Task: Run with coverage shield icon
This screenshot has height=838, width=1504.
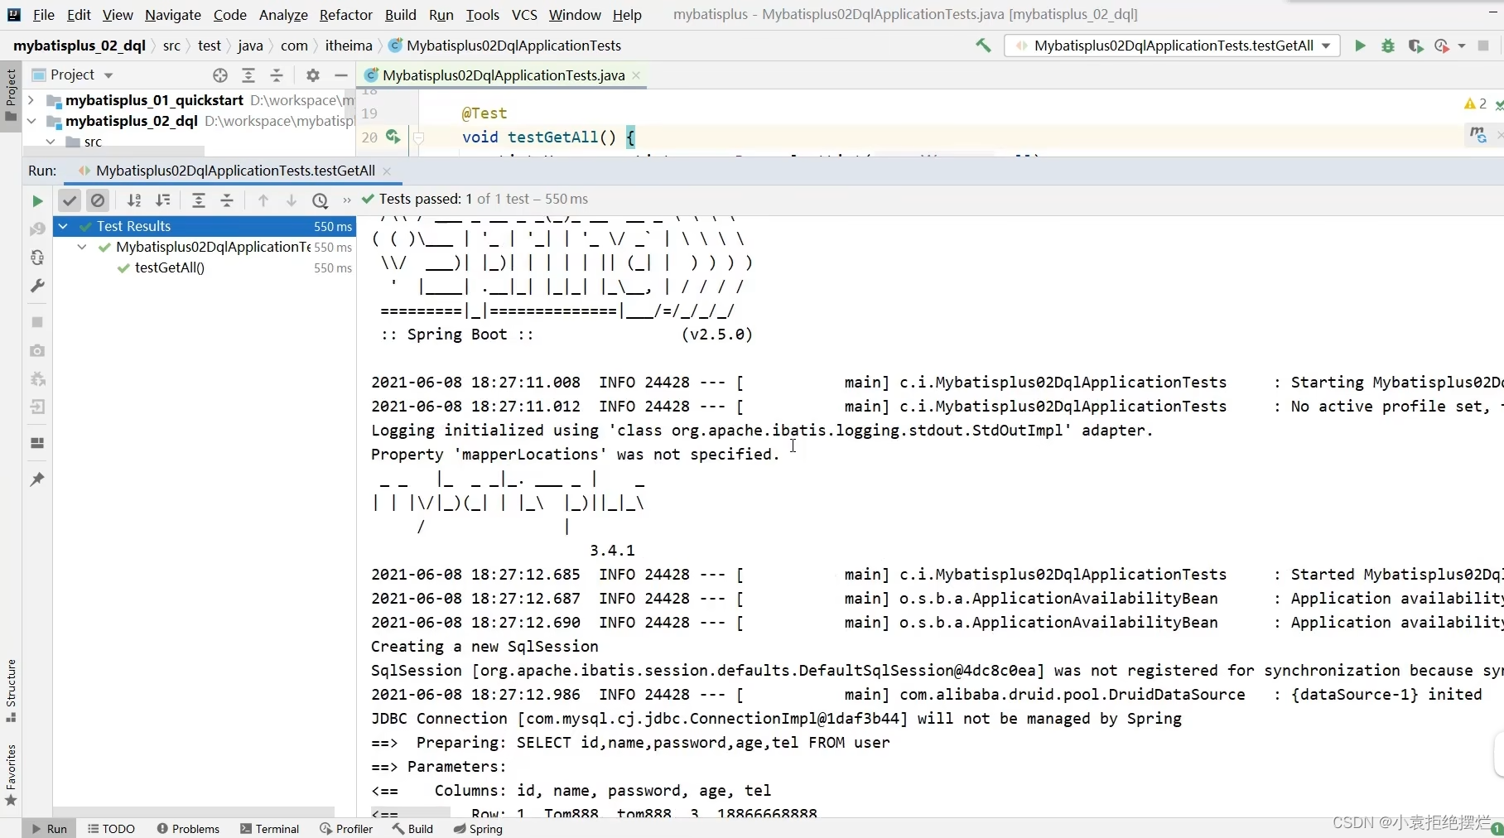Action: coord(1415,46)
